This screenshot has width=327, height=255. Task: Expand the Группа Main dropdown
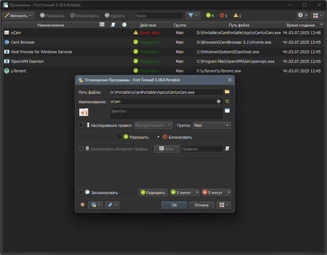coord(212,125)
